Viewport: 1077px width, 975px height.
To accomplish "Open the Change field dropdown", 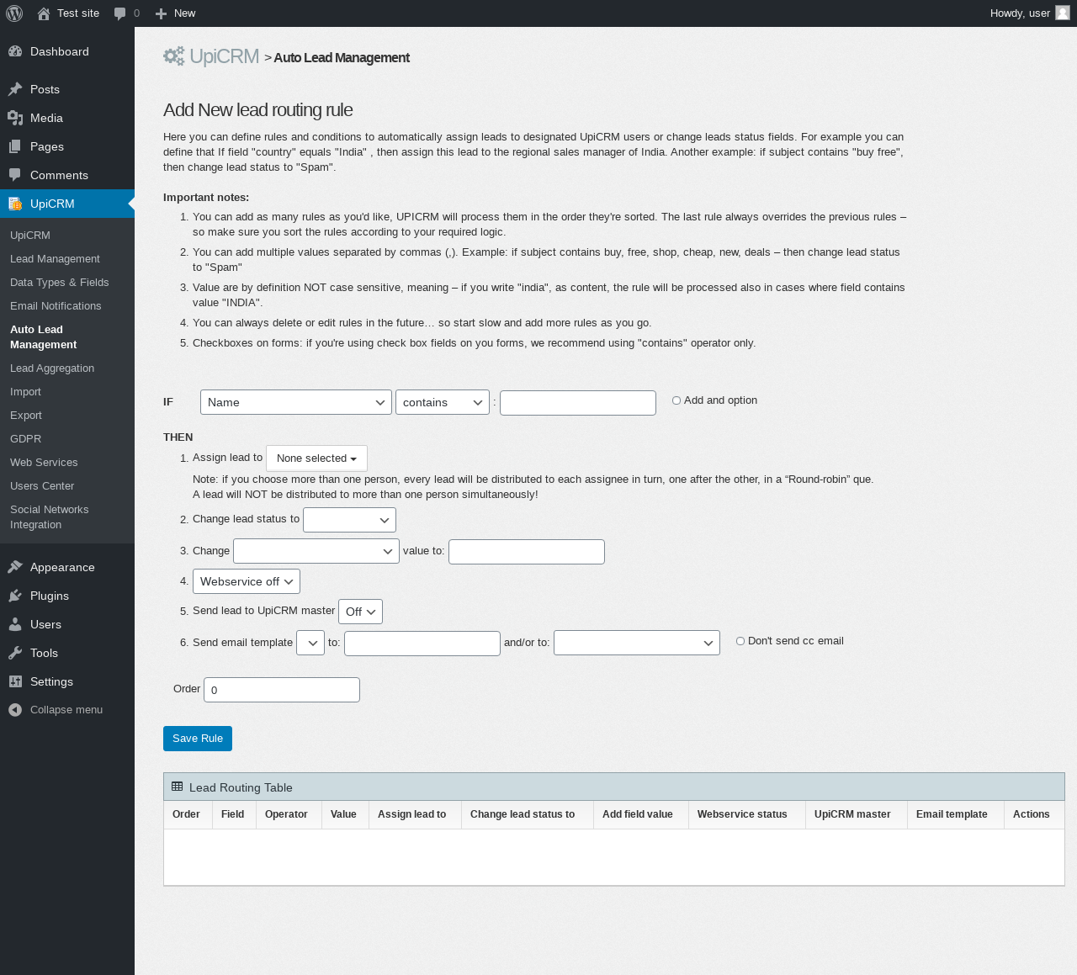I will tap(316, 551).
